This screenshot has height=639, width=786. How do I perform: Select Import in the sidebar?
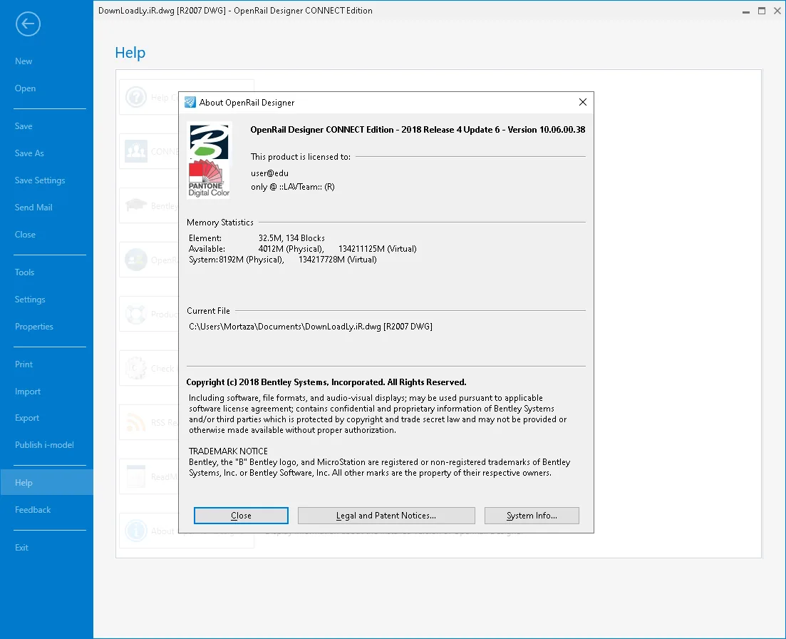[28, 392]
